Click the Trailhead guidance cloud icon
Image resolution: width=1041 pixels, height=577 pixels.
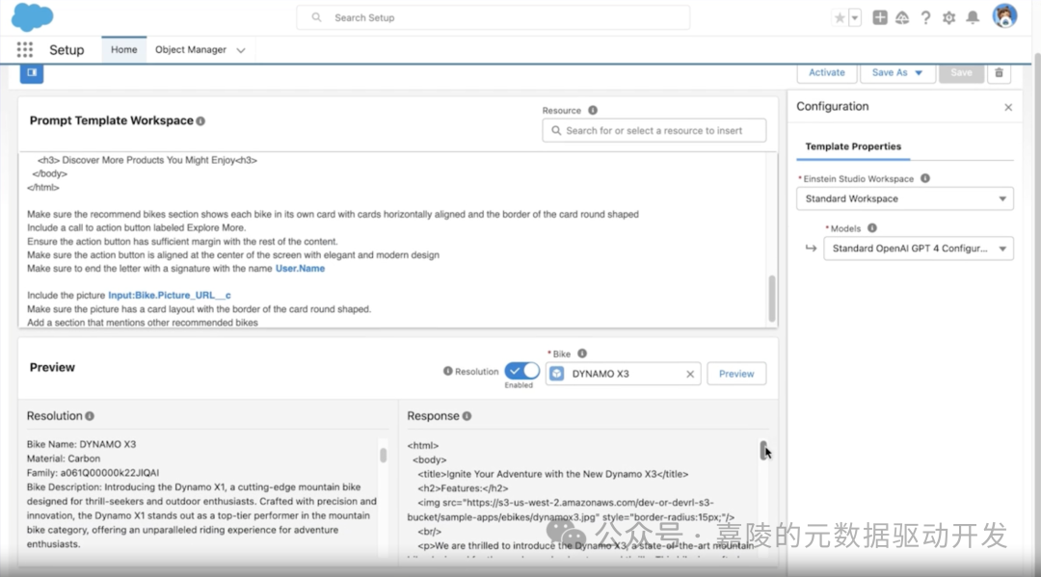[902, 18]
